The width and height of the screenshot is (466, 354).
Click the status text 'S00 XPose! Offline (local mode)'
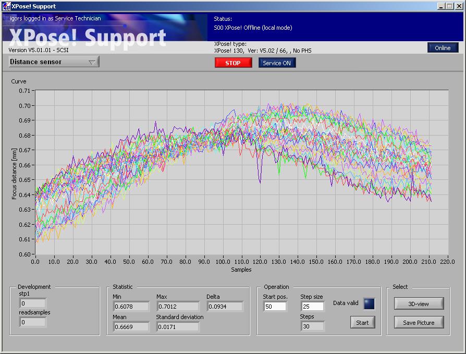tap(253, 28)
